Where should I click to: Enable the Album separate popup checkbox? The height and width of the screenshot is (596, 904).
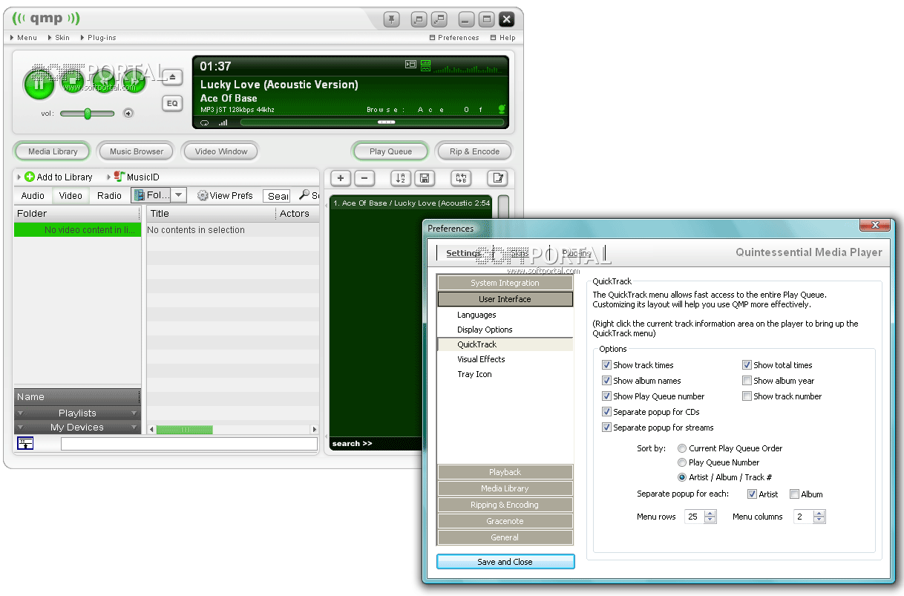794,494
